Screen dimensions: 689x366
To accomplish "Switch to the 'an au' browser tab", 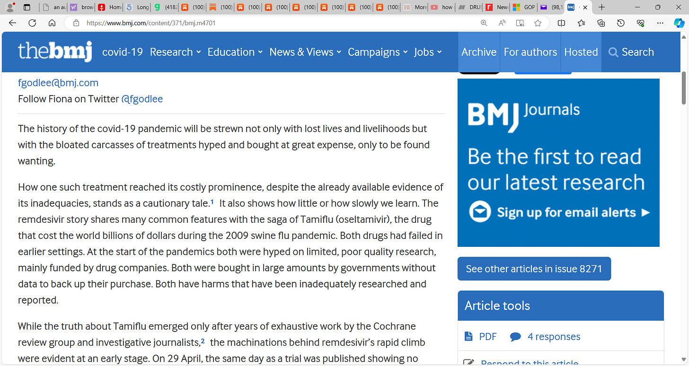I will pyautogui.click(x=53, y=7).
